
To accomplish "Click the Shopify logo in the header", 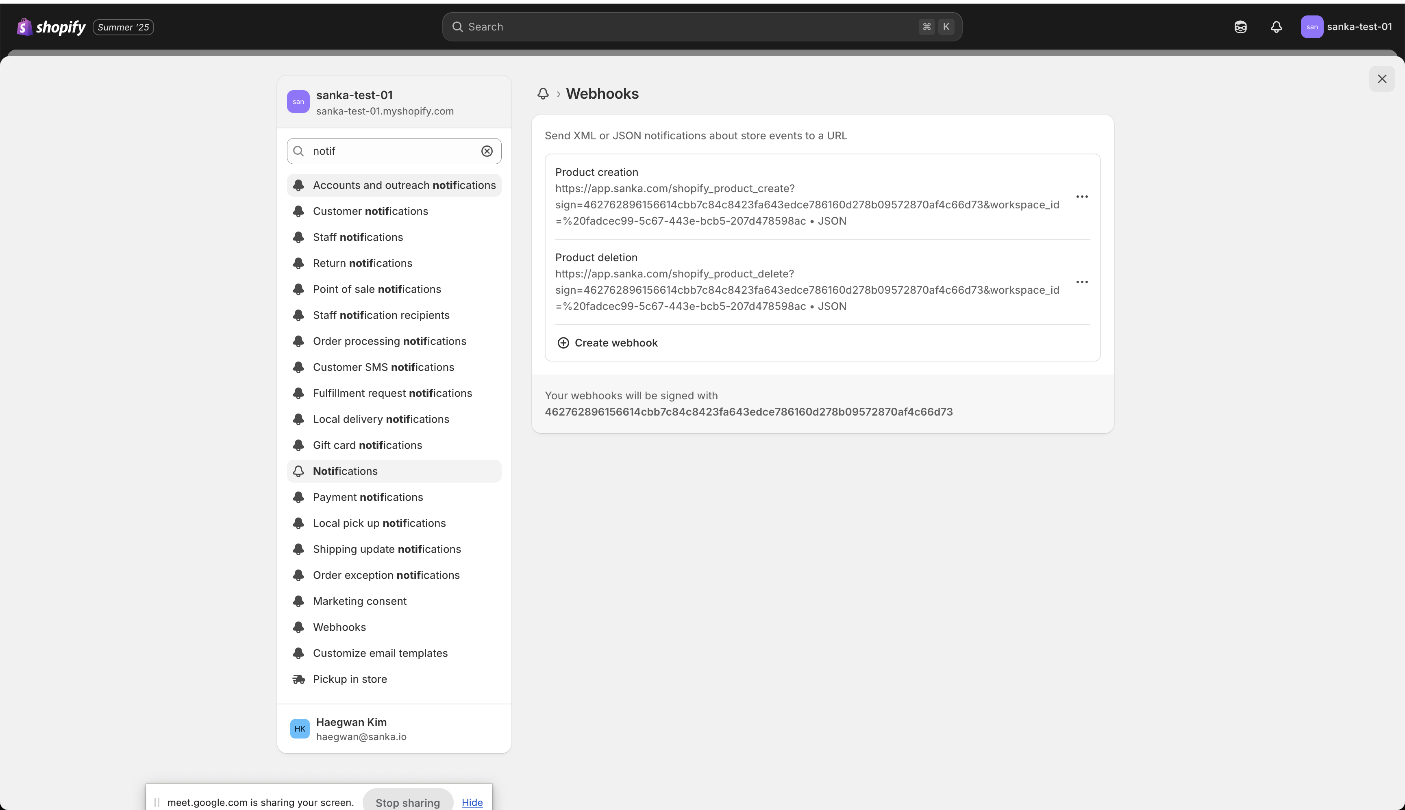I will (x=51, y=27).
